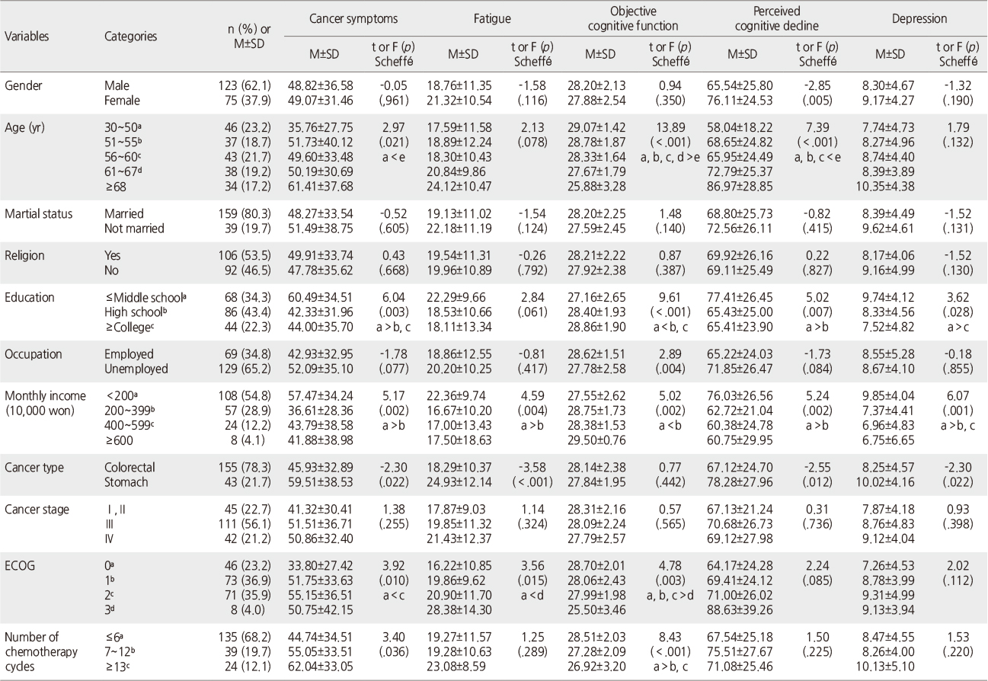Click the 'Depression' column header
988x681 pixels.
919,18
